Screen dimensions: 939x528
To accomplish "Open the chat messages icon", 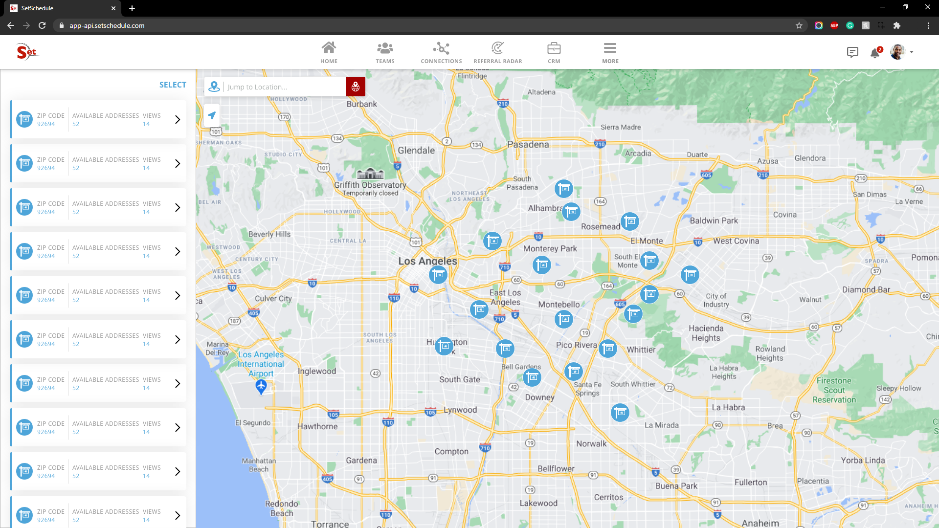I will click(852, 52).
